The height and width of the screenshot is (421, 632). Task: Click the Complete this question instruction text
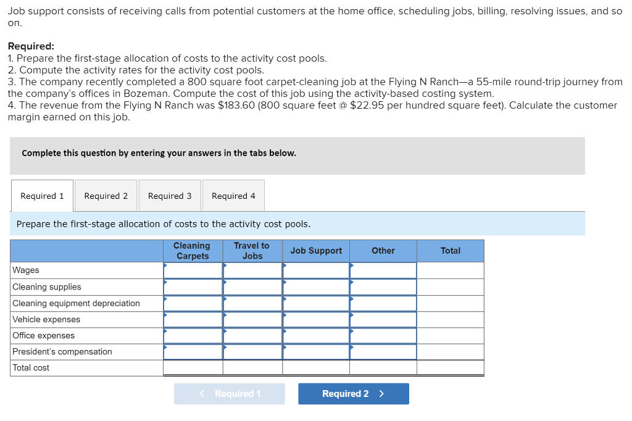pyautogui.click(x=159, y=153)
